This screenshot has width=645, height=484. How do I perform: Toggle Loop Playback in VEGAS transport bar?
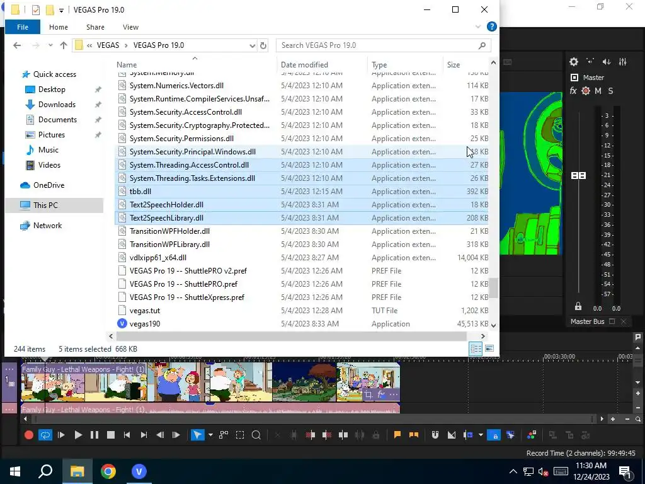45,435
